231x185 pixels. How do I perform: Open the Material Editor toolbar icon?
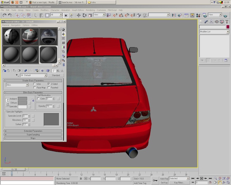click(x=198, y=15)
